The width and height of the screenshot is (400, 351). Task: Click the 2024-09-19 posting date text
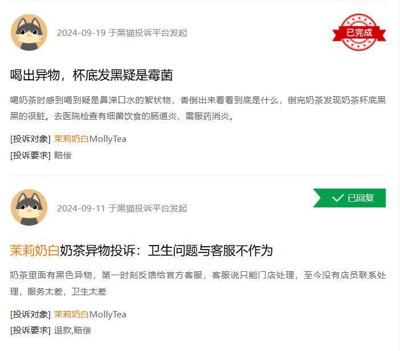coord(81,33)
